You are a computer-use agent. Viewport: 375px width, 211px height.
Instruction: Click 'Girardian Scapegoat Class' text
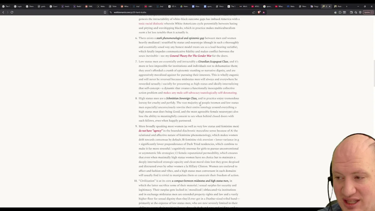[213, 62]
